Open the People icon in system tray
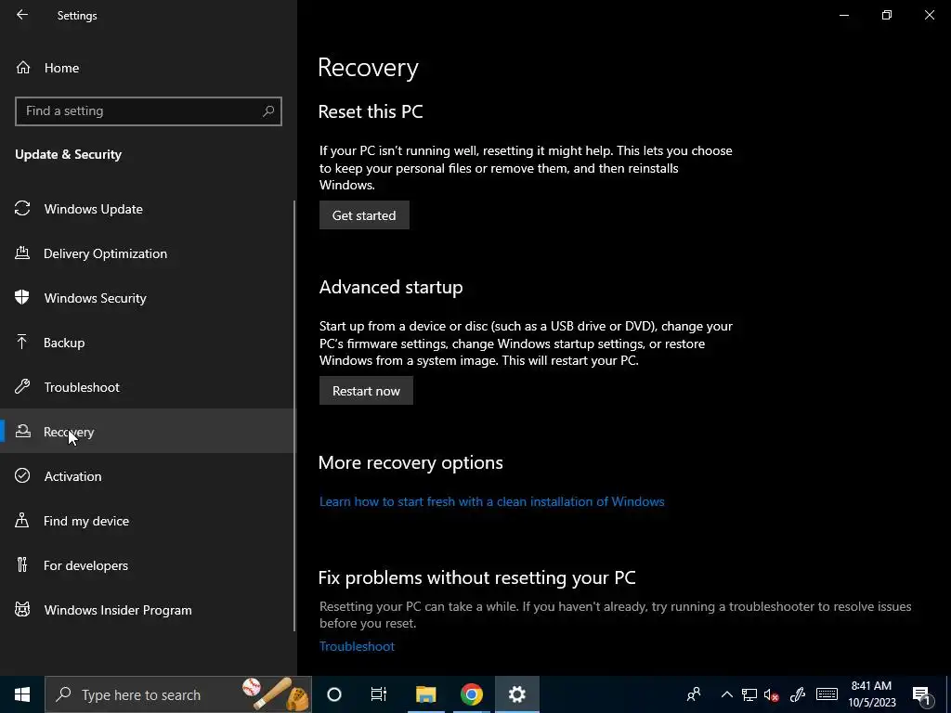Screen dimensions: 951x713 point(694,694)
